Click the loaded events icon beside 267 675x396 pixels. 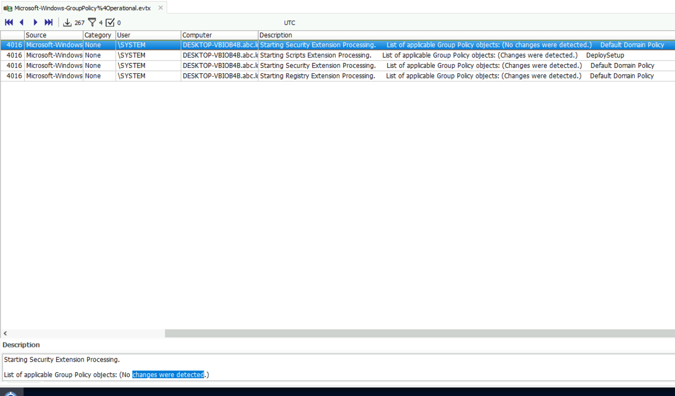coord(68,22)
